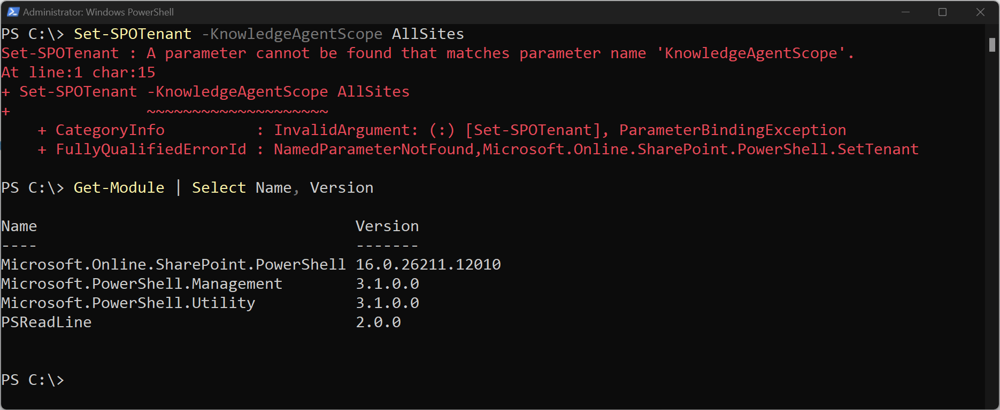Maximize the PowerShell window
Screen dimensions: 1000x410
(x=942, y=12)
